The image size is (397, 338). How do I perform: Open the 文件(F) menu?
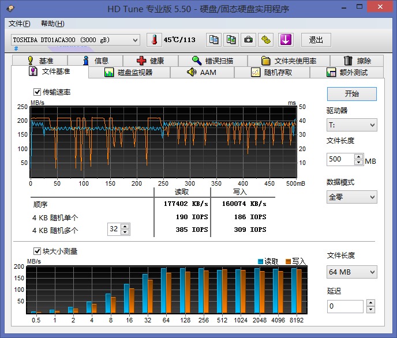click(x=20, y=24)
